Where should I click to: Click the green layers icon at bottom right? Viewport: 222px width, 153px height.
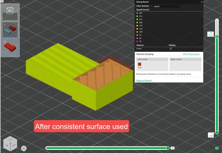[x=216, y=148]
